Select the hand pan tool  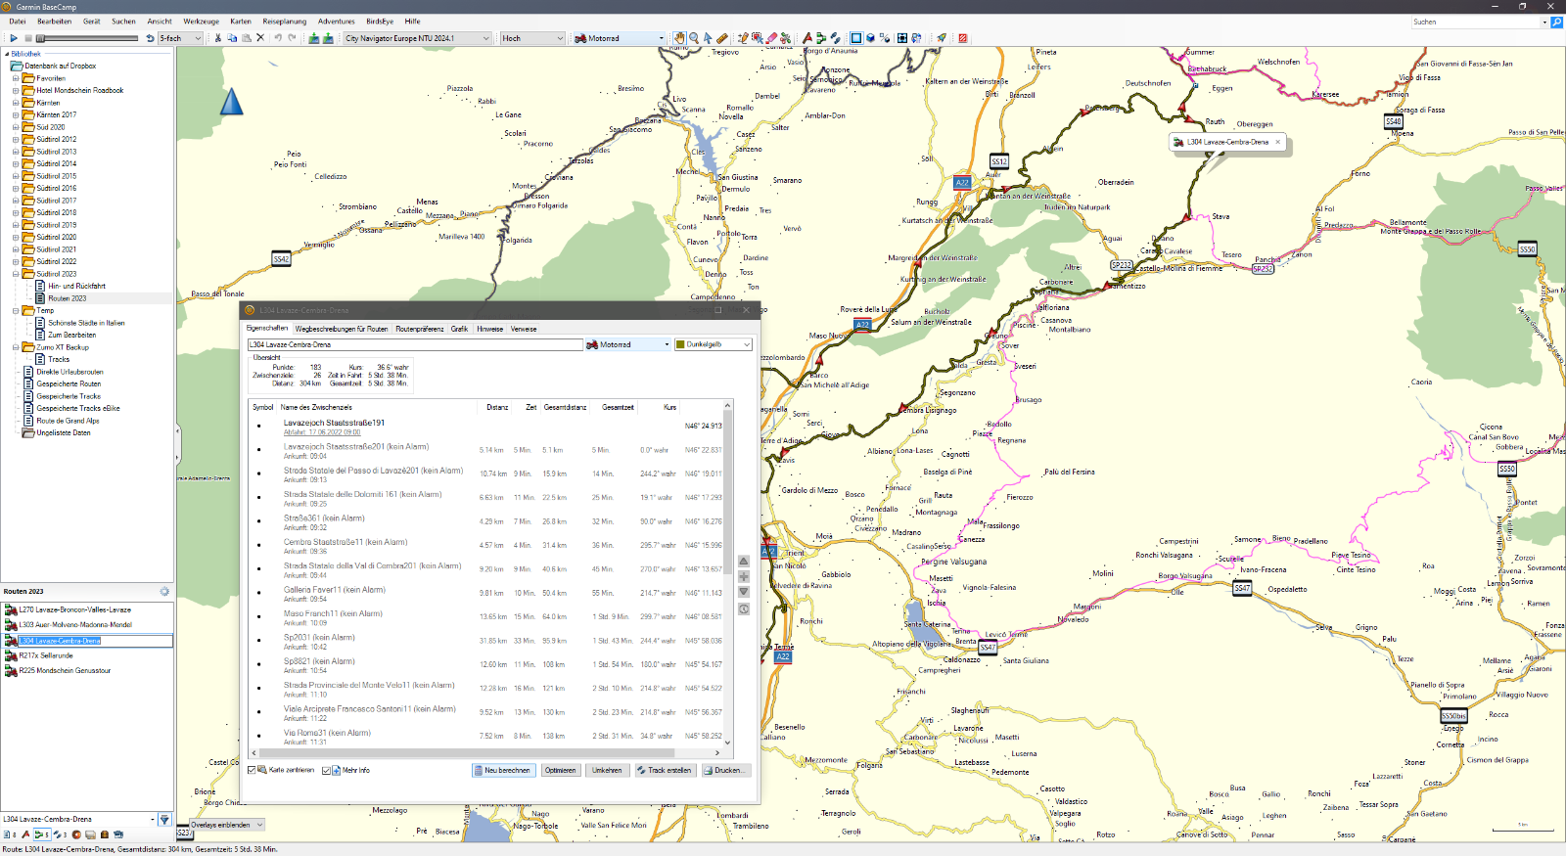[679, 38]
